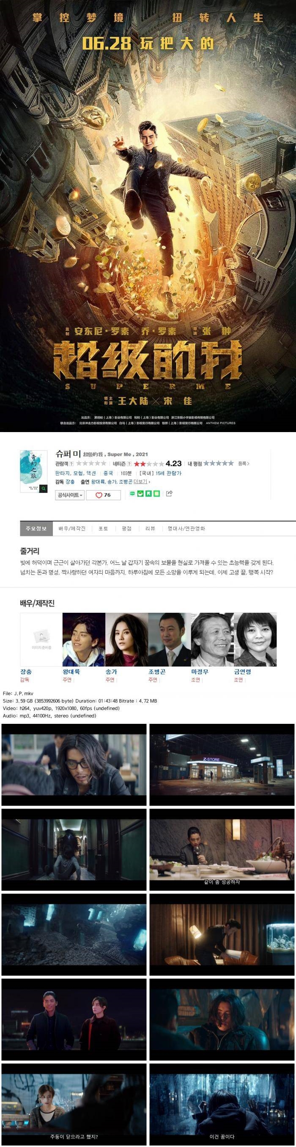Click the heart like button showing 76
The width and height of the screenshot is (296, 1147).
point(104,495)
